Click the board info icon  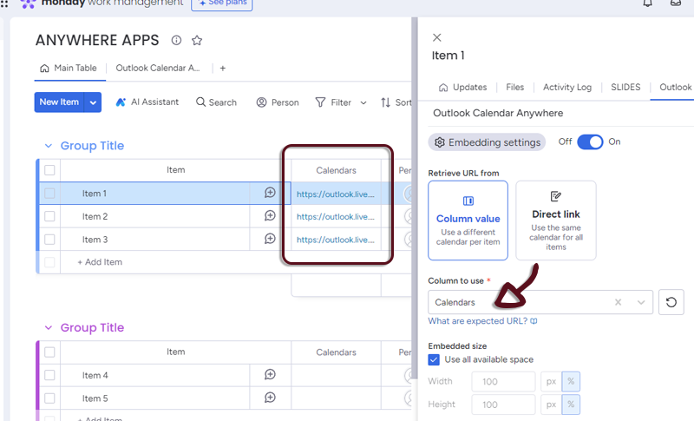(177, 40)
